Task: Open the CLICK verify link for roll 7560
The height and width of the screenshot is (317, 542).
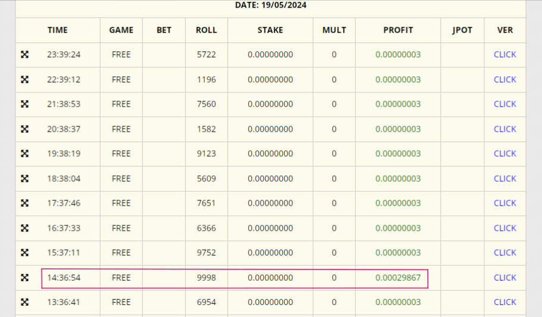Action: coord(504,104)
